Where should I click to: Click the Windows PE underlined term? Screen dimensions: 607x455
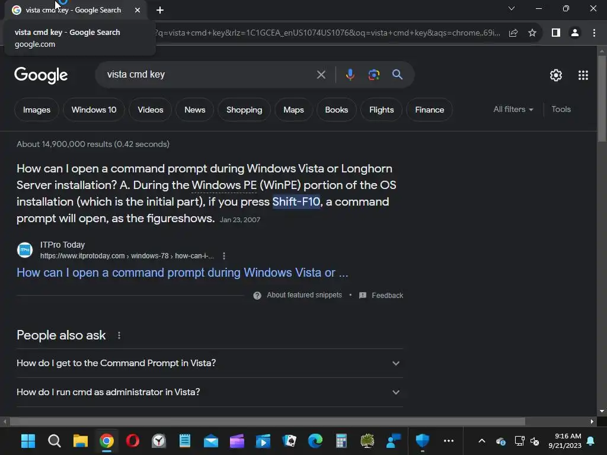click(x=224, y=185)
